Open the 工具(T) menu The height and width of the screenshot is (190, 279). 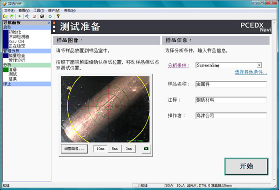(x=39, y=11)
